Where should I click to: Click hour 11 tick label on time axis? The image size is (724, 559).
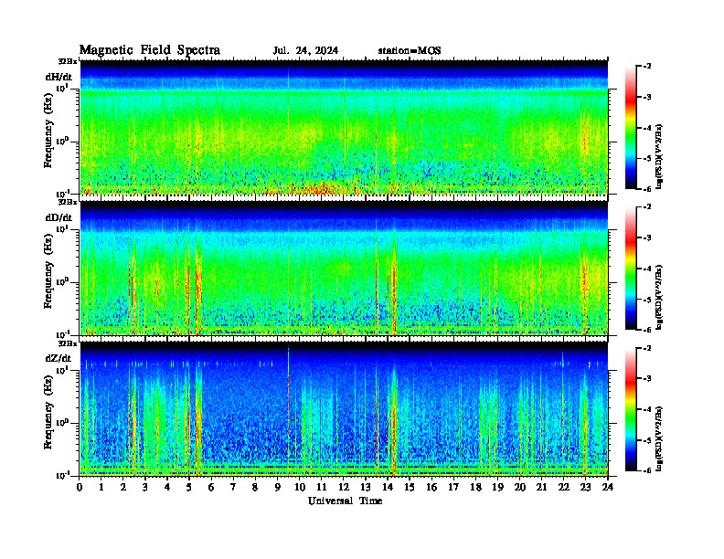point(322,488)
